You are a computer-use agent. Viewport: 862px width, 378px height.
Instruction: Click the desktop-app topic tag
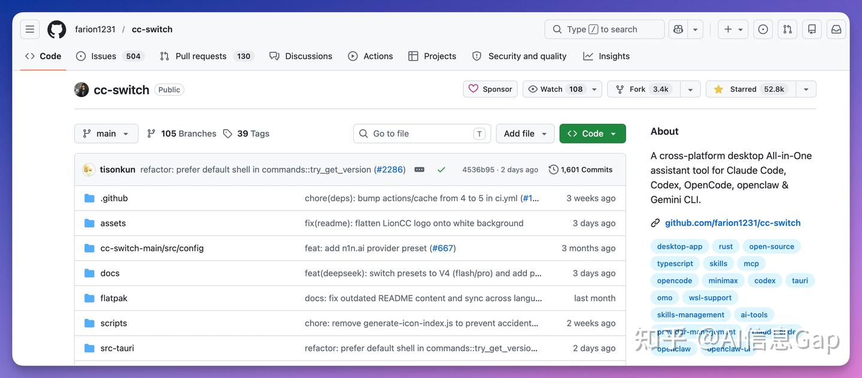(679, 246)
